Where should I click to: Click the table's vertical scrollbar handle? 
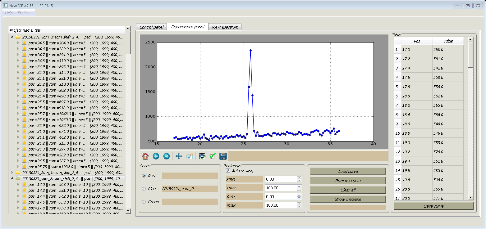[470, 55]
